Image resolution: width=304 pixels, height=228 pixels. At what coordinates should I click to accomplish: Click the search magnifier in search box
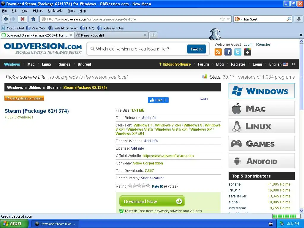click(289, 19)
